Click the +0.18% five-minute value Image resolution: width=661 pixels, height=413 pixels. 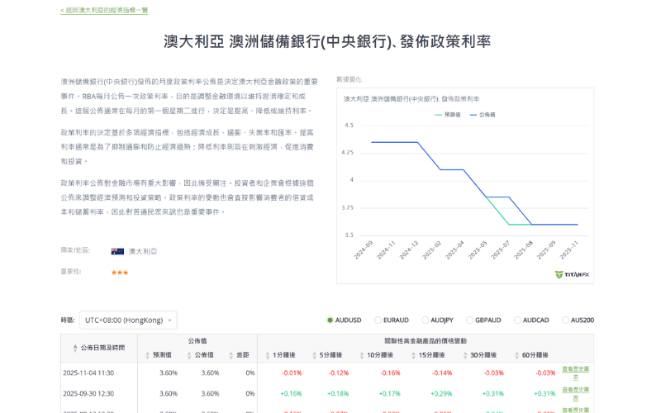[338, 394]
